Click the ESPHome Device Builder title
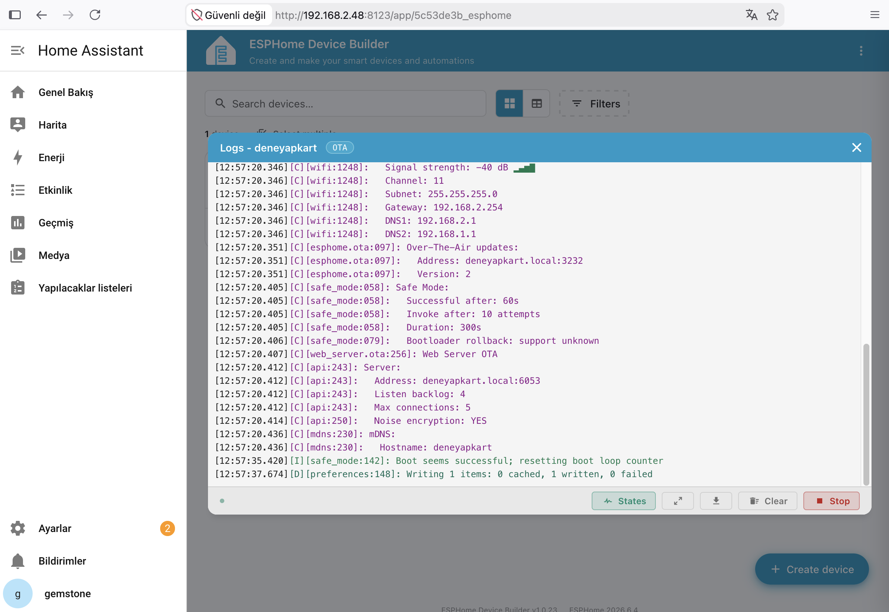The image size is (889, 612). [x=319, y=44]
